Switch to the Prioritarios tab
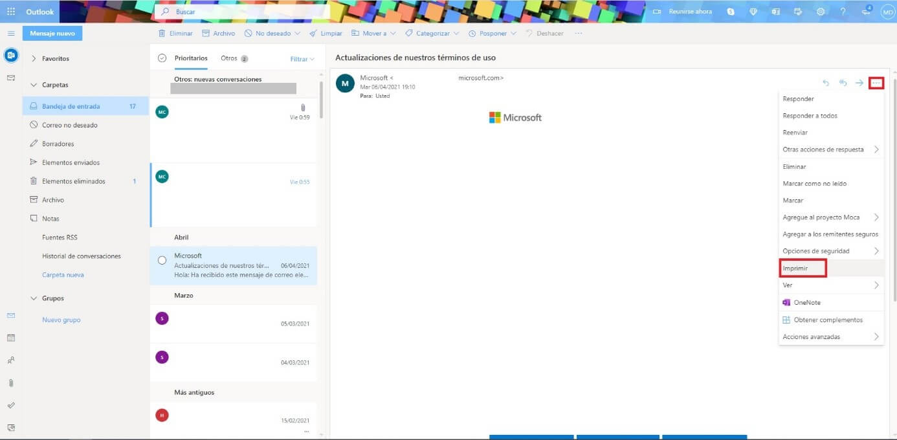This screenshot has width=897, height=440. pyautogui.click(x=191, y=58)
